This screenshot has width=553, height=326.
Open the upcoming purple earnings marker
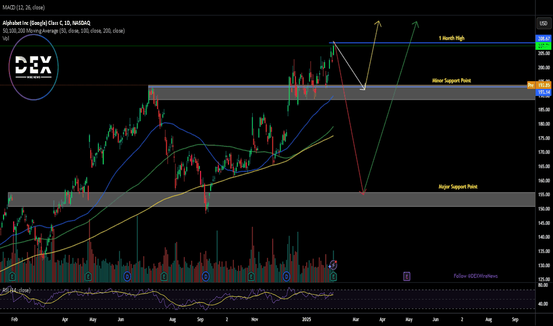(406, 276)
